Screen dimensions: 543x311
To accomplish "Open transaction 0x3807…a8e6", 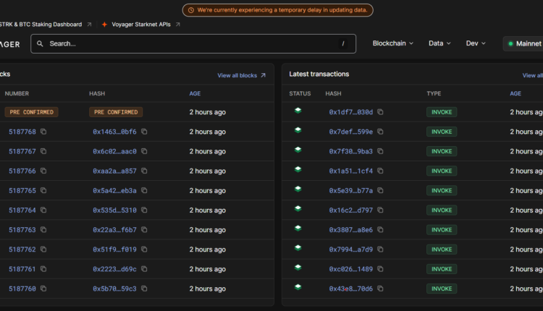I will 350,229.
